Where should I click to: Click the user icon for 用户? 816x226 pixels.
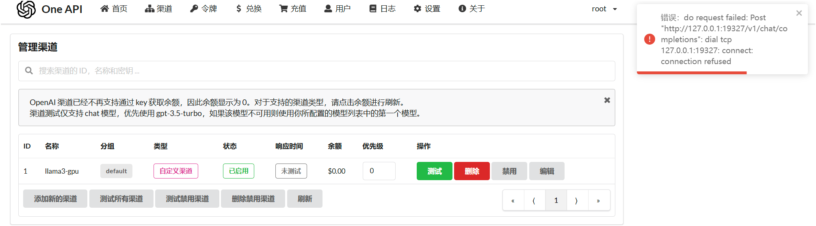click(x=328, y=9)
